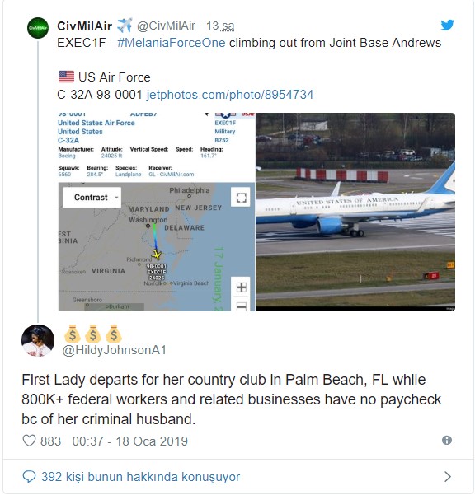Open the Contrast map dropdown
Viewport: 475px width, 495px height.
point(92,198)
